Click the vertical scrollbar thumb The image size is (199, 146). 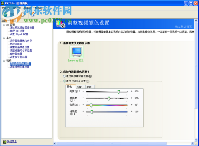(196, 66)
